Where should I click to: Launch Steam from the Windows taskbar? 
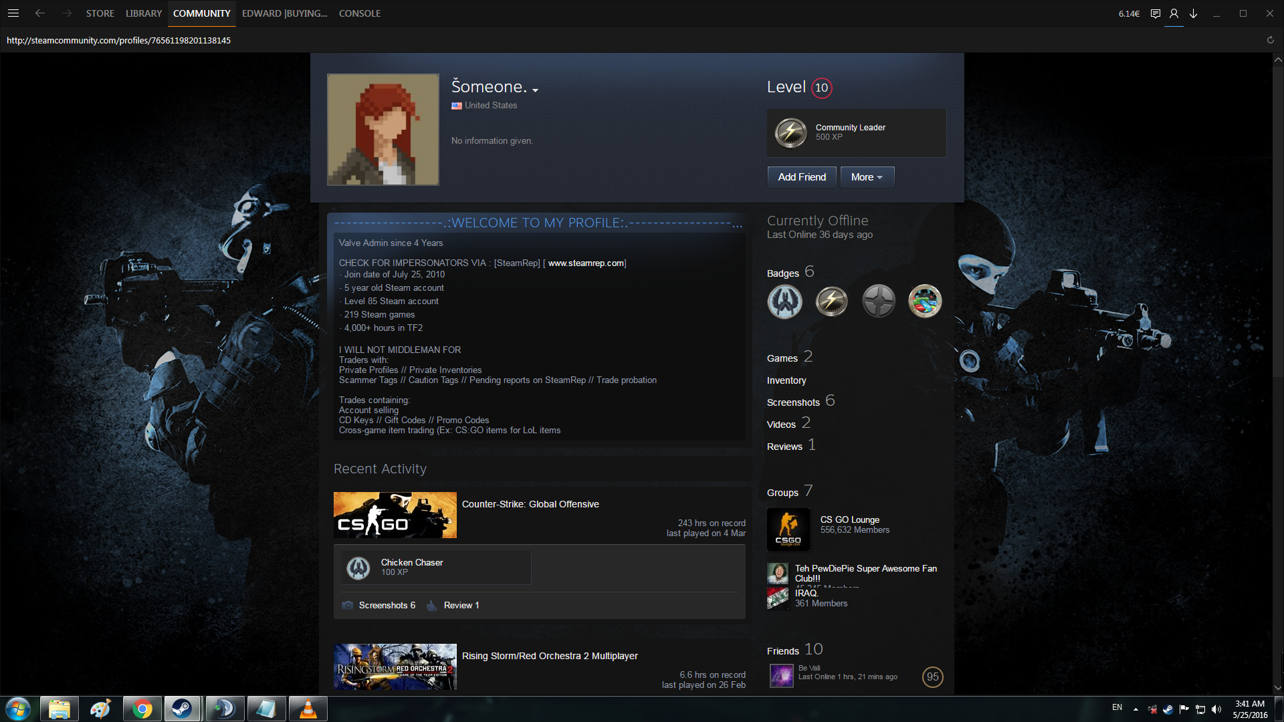(x=182, y=709)
